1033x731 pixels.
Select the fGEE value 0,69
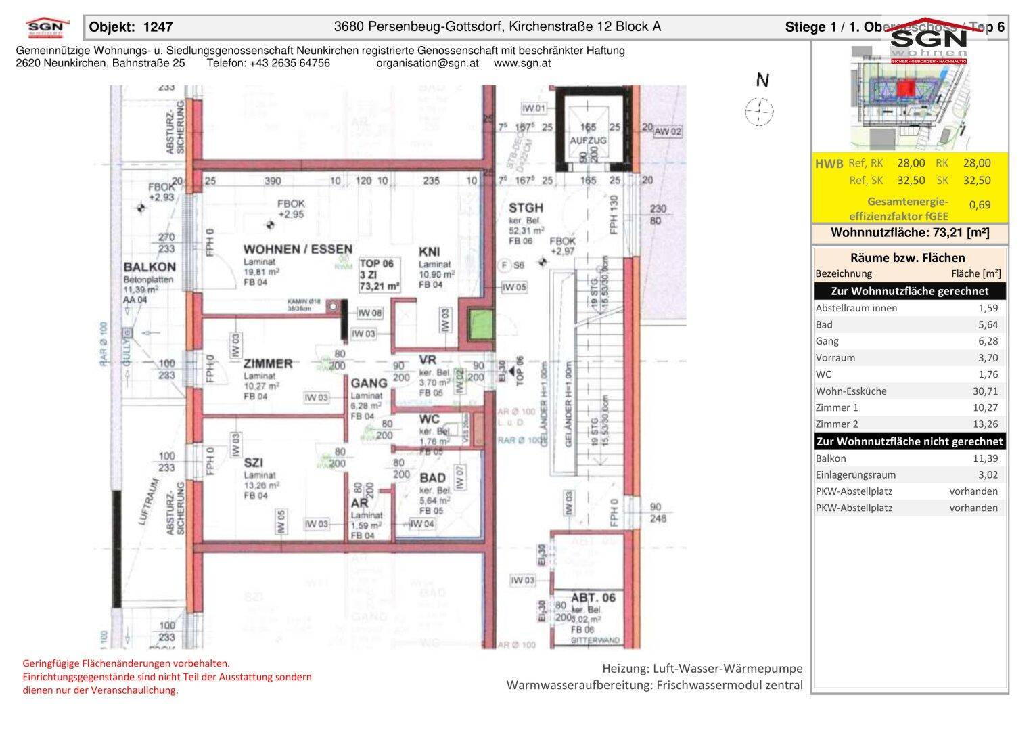coord(980,204)
